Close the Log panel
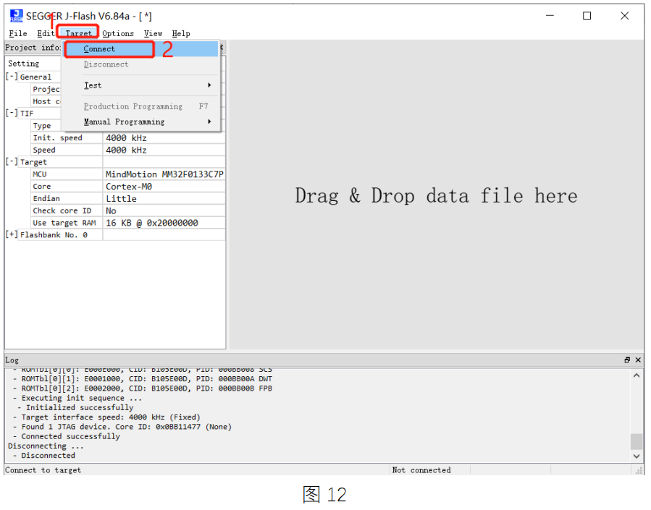 [x=638, y=360]
